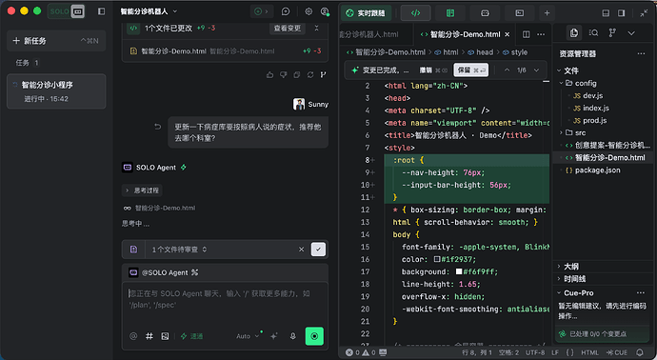The width and height of the screenshot is (657, 360).
Task: Click the green stop generation button
Action: tap(314, 336)
